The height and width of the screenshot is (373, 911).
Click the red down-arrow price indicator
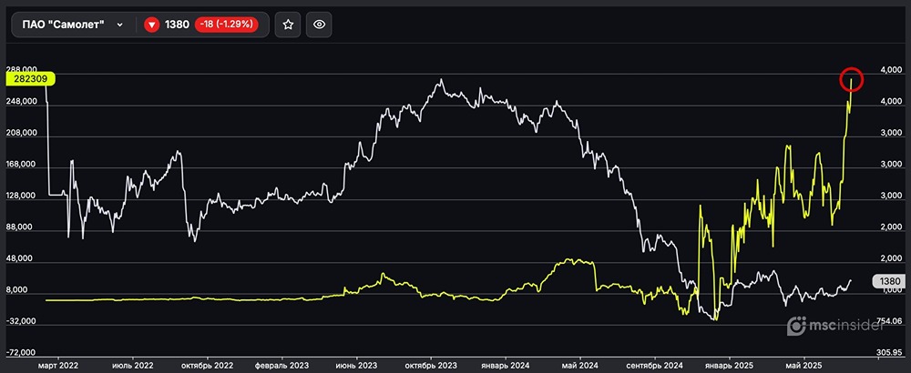coord(152,25)
